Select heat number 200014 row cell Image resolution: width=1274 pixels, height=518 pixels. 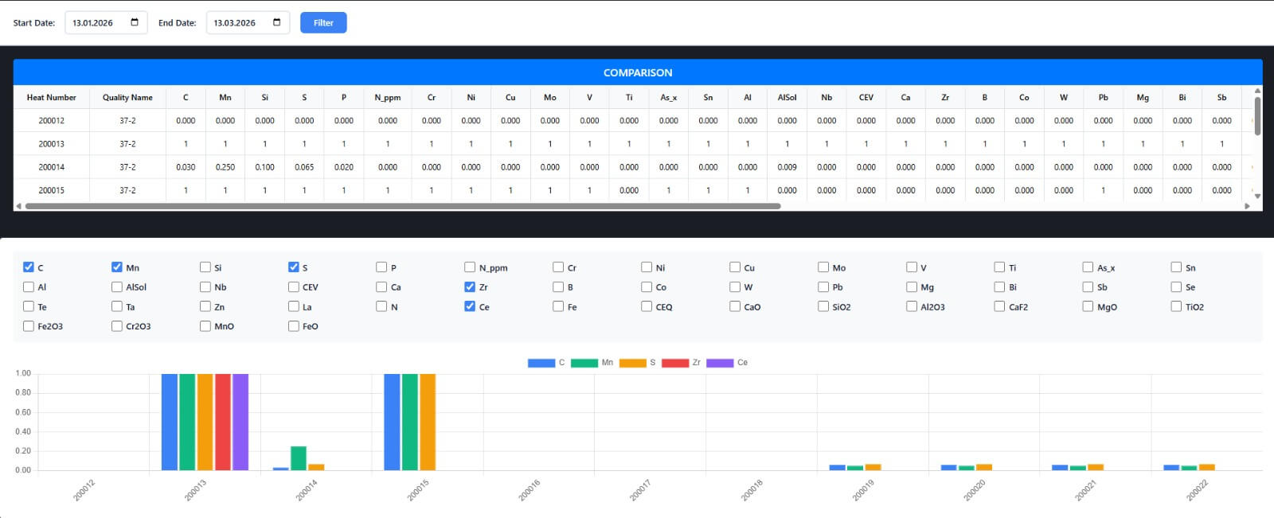(x=52, y=167)
